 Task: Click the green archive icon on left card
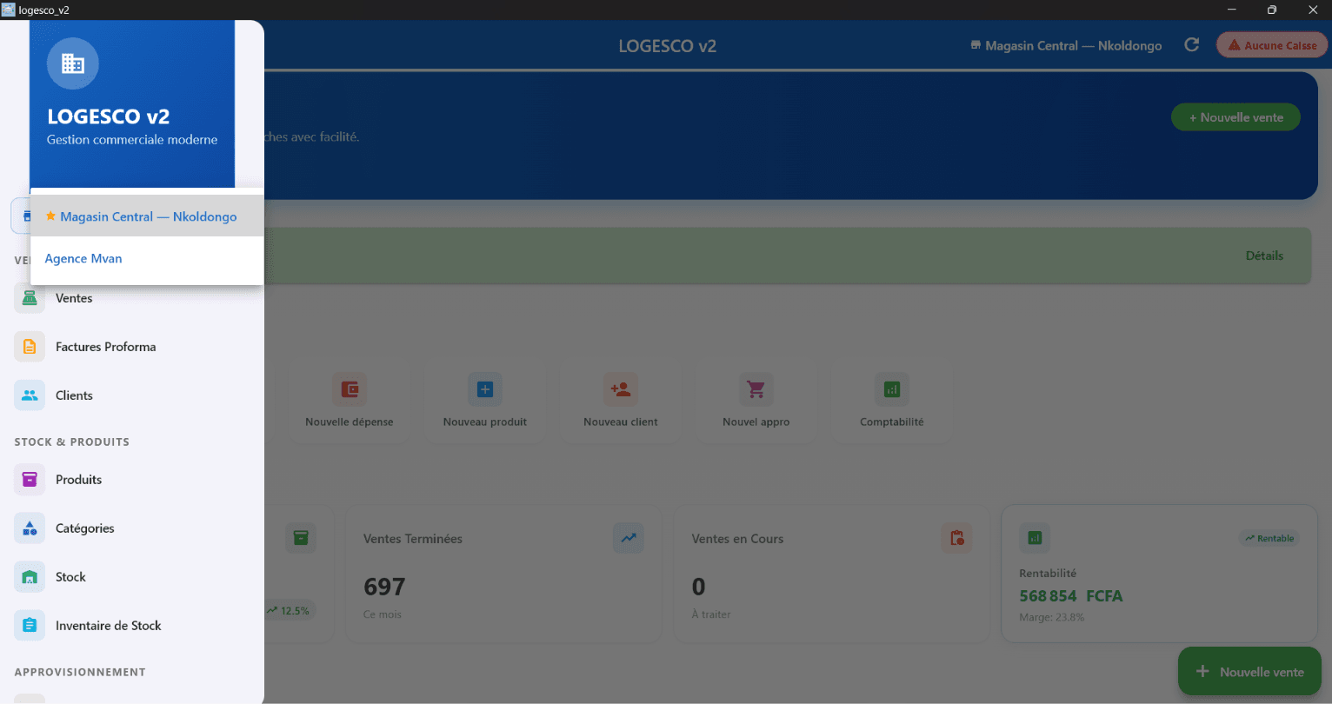click(x=301, y=538)
